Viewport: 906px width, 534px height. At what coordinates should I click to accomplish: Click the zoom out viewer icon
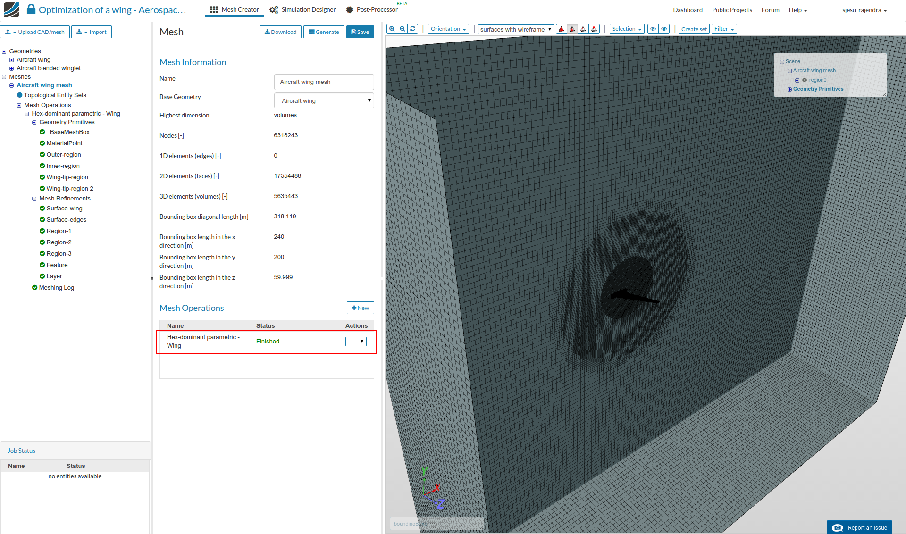[403, 29]
